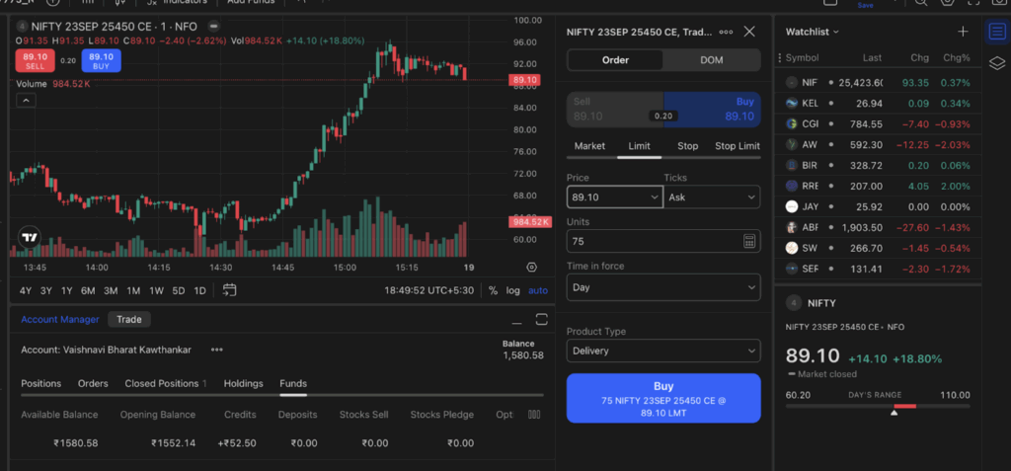Maximize the Account Manager panel

click(x=541, y=319)
